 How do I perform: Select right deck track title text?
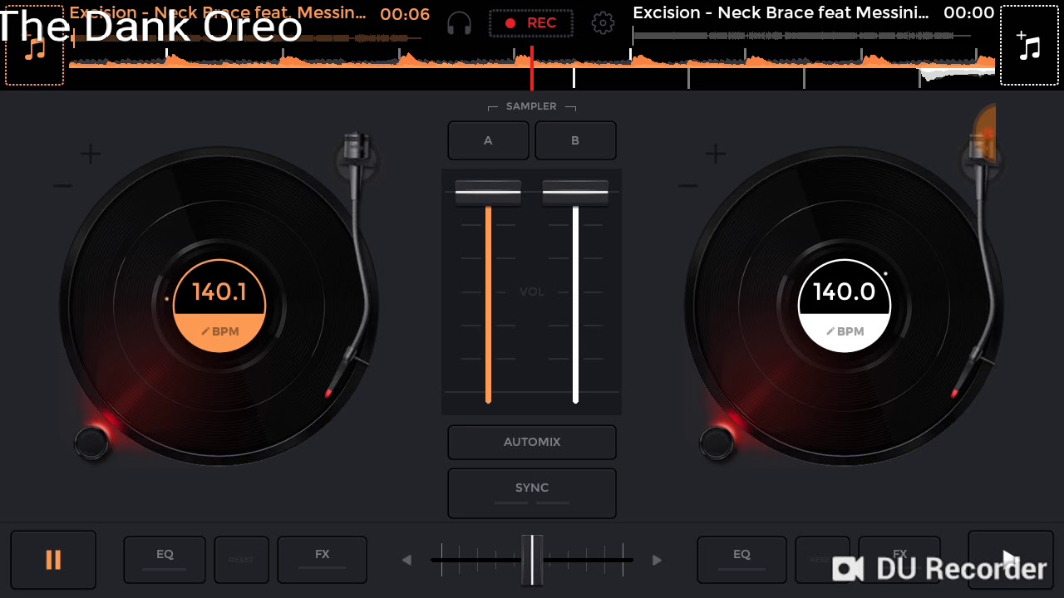point(781,12)
